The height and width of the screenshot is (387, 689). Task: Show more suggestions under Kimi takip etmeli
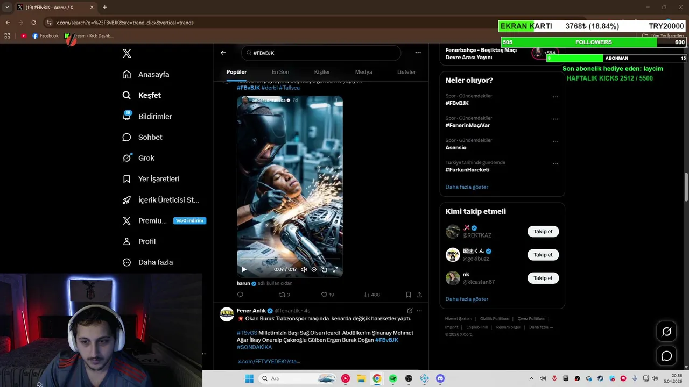(467, 299)
